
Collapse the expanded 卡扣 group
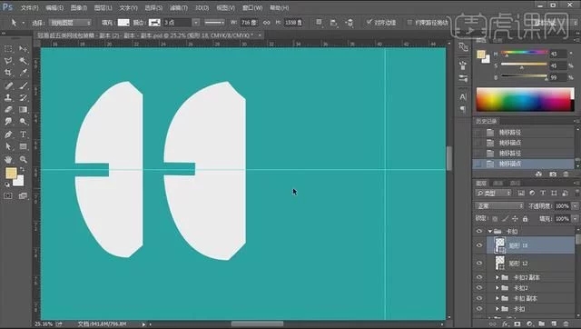(x=490, y=231)
